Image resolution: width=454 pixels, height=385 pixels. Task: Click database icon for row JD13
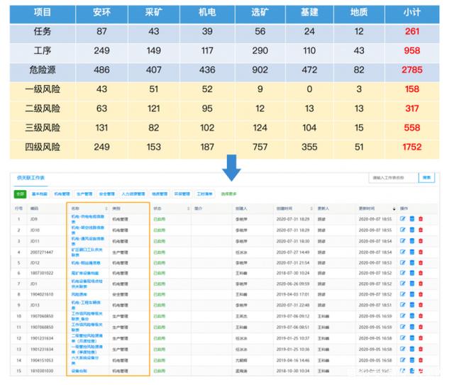pyautogui.click(x=411, y=305)
